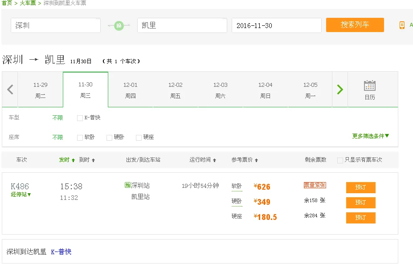Check the K-普快 train type filter

pos(79,118)
